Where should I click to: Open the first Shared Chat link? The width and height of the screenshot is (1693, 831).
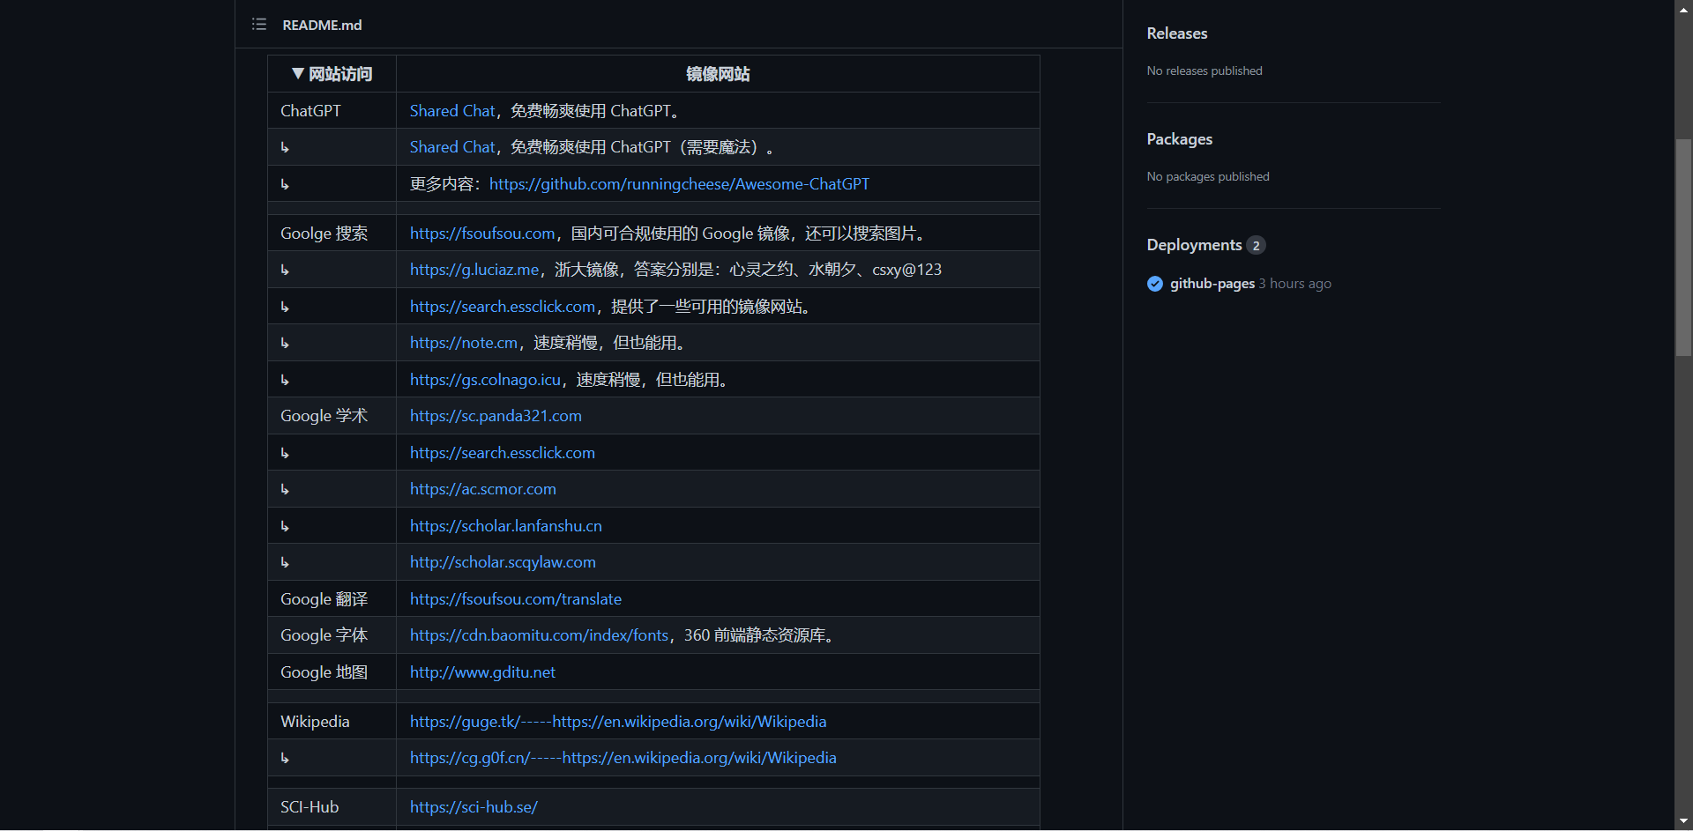coord(452,111)
